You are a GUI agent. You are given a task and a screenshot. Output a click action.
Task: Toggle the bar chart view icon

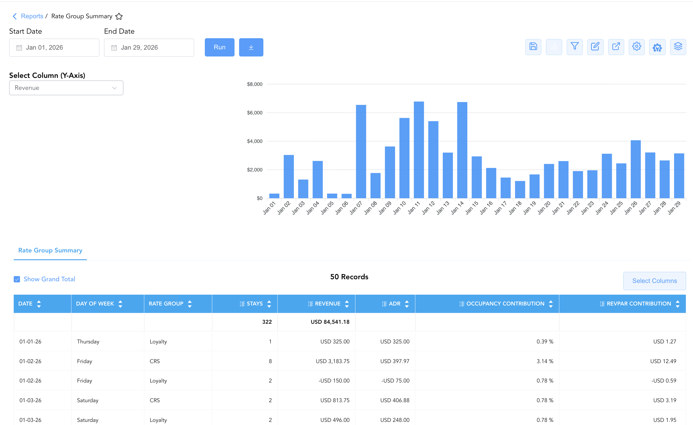click(554, 47)
